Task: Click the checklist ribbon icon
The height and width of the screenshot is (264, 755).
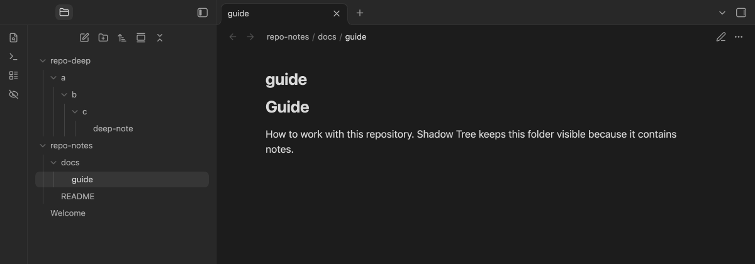Action: click(13, 75)
